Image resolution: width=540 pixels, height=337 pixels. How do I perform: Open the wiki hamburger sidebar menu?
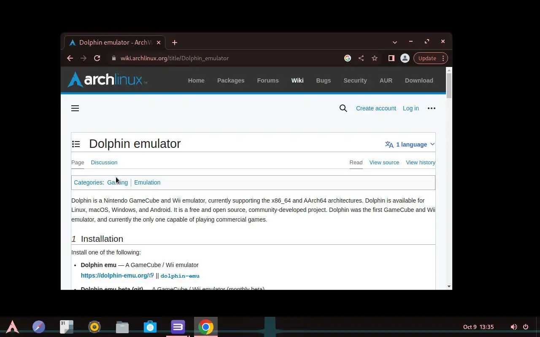coord(75,108)
